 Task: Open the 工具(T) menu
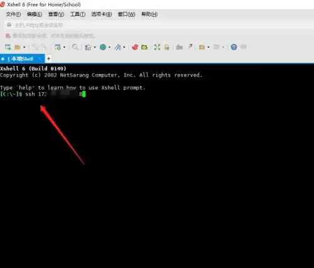click(x=78, y=14)
